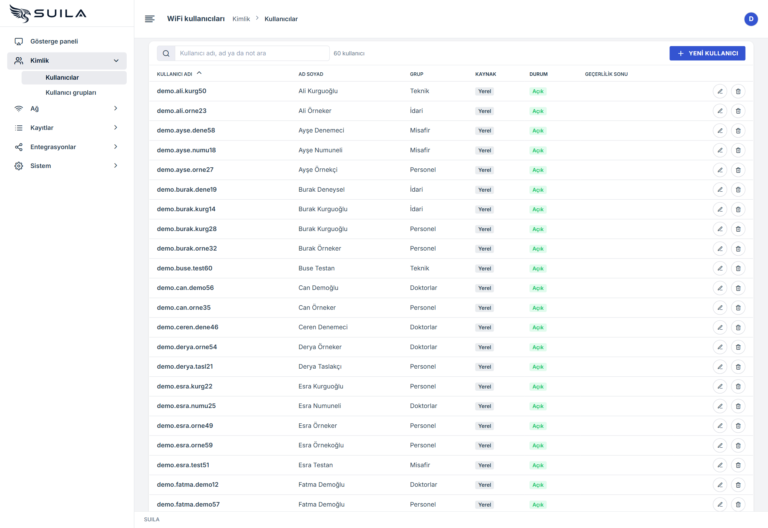The height and width of the screenshot is (528, 768).
Task: Open the user avatar D menu
Action: click(751, 19)
